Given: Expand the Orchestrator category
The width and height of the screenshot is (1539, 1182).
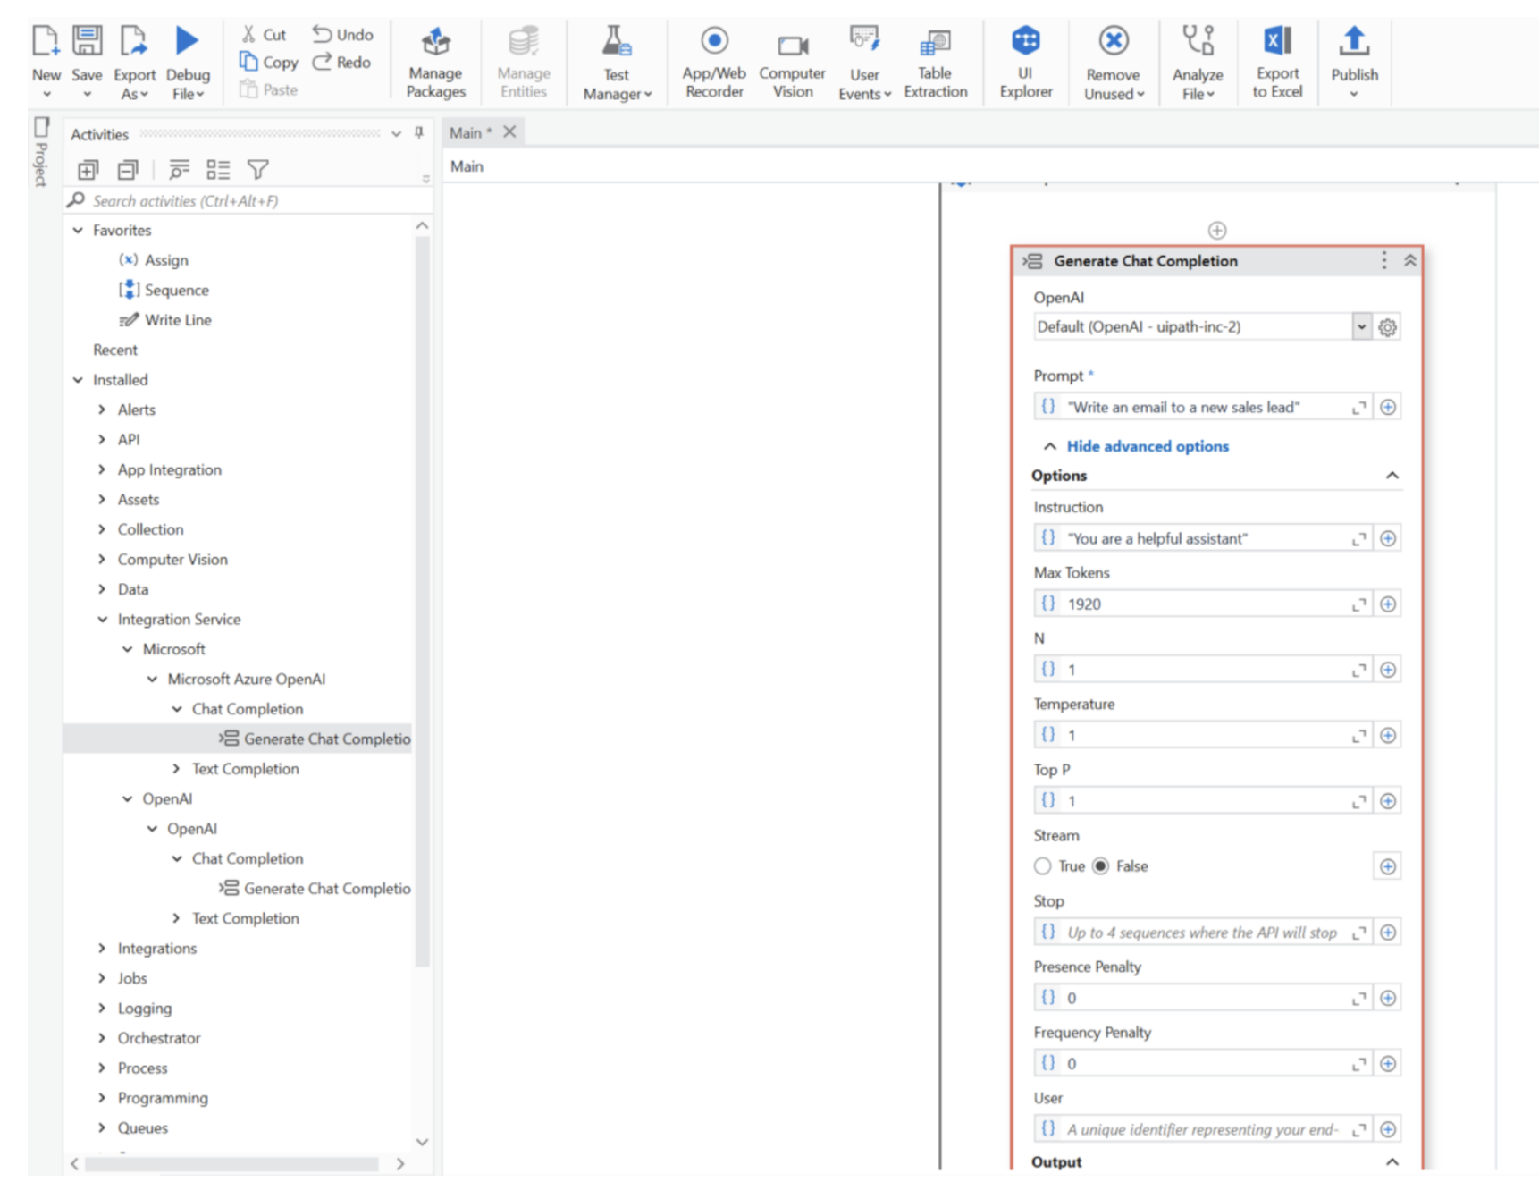Looking at the screenshot, I should (102, 1038).
